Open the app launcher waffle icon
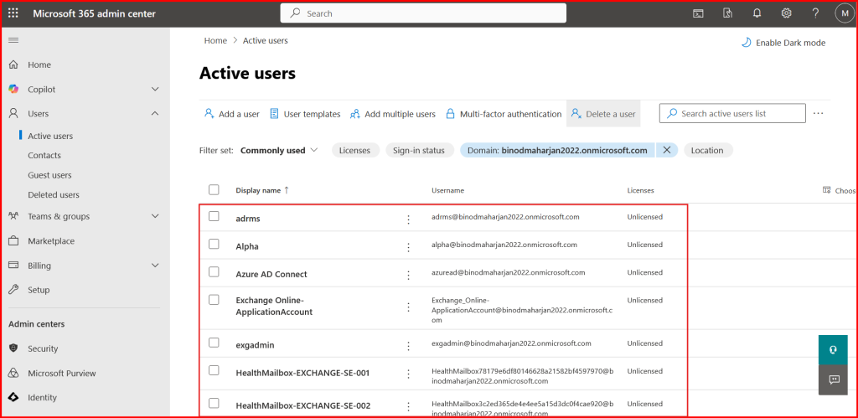 [13, 13]
